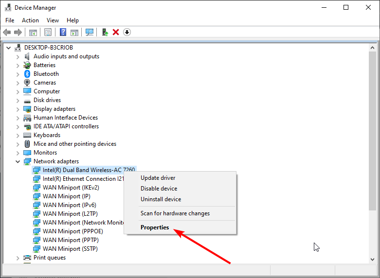Click the Back arrow toolbar icon

pyautogui.click(x=7, y=32)
